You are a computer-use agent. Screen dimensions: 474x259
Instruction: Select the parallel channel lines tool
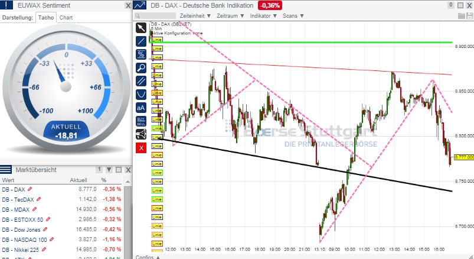[x=141, y=81]
